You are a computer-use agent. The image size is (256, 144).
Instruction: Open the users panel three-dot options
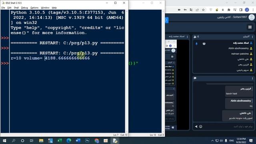(x=252, y=37)
